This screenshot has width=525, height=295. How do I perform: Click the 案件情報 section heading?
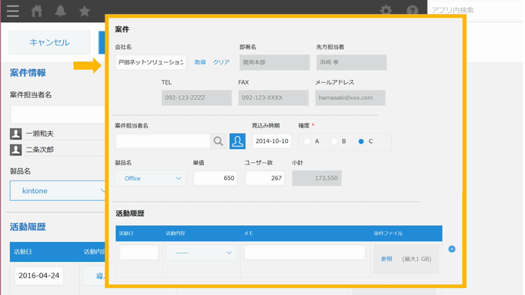pos(28,73)
